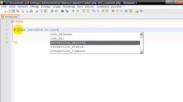Click the autocomplete scrollbar down arrow
183x102 pixels.
(142, 52)
